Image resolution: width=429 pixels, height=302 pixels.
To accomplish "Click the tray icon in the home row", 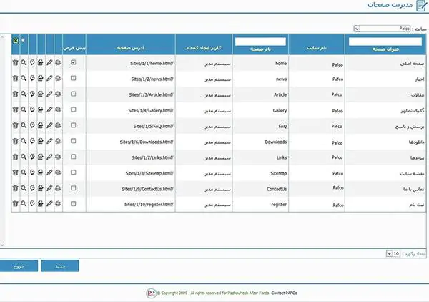I will tap(41, 63).
